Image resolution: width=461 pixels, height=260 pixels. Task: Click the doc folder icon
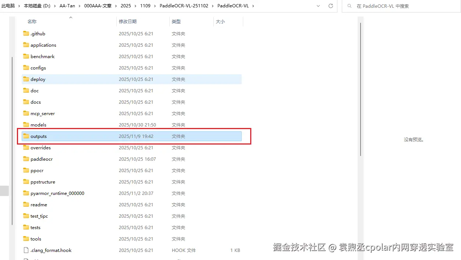[x=26, y=90]
